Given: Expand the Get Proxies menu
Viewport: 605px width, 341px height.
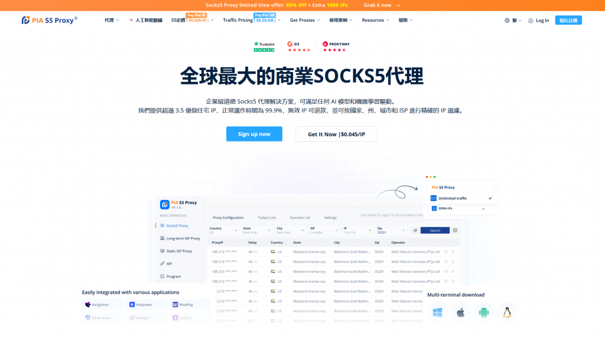Looking at the screenshot, I should pos(305,20).
